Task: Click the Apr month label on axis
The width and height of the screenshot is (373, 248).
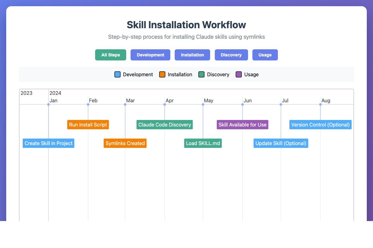Action: [169, 100]
